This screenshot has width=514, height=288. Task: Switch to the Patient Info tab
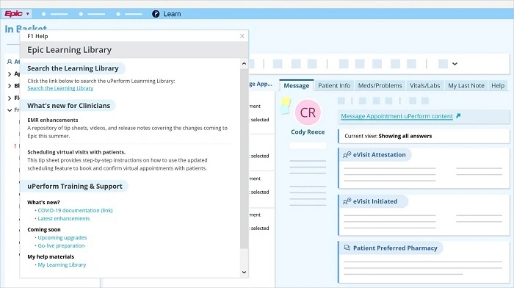[x=334, y=86]
